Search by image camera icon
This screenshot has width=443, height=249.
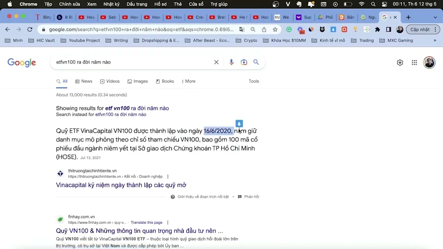[244, 62]
